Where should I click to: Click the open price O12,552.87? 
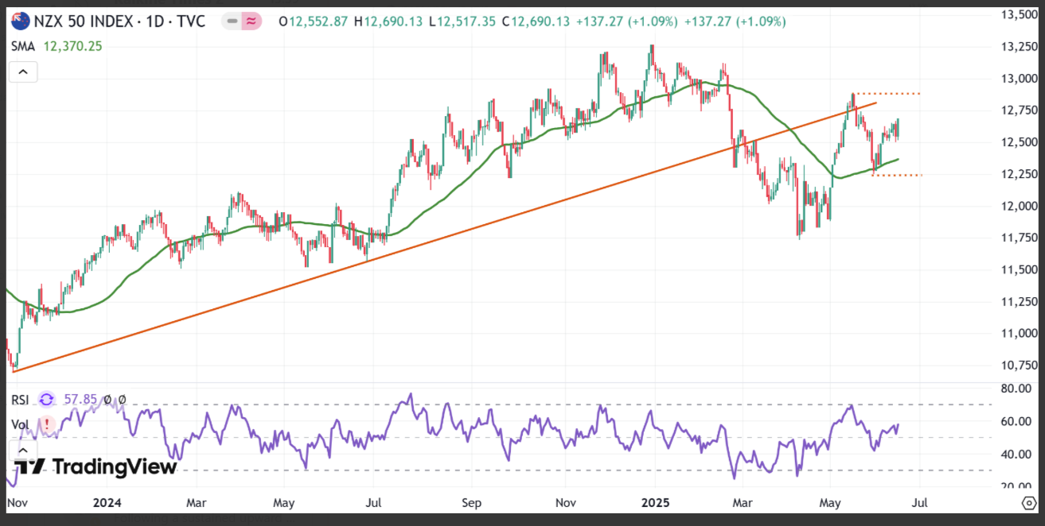pyautogui.click(x=314, y=21)
